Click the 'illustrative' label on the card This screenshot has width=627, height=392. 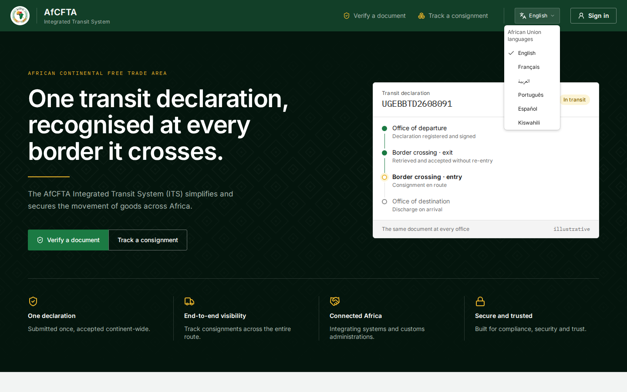pyautogui.click(x=572, y=229)
